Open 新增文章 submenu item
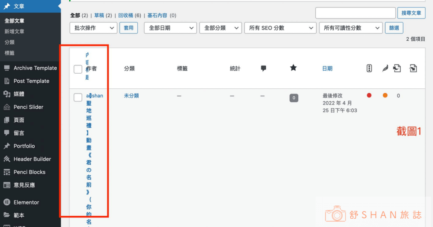Screen dimensions: 433x227 [14, 32]
